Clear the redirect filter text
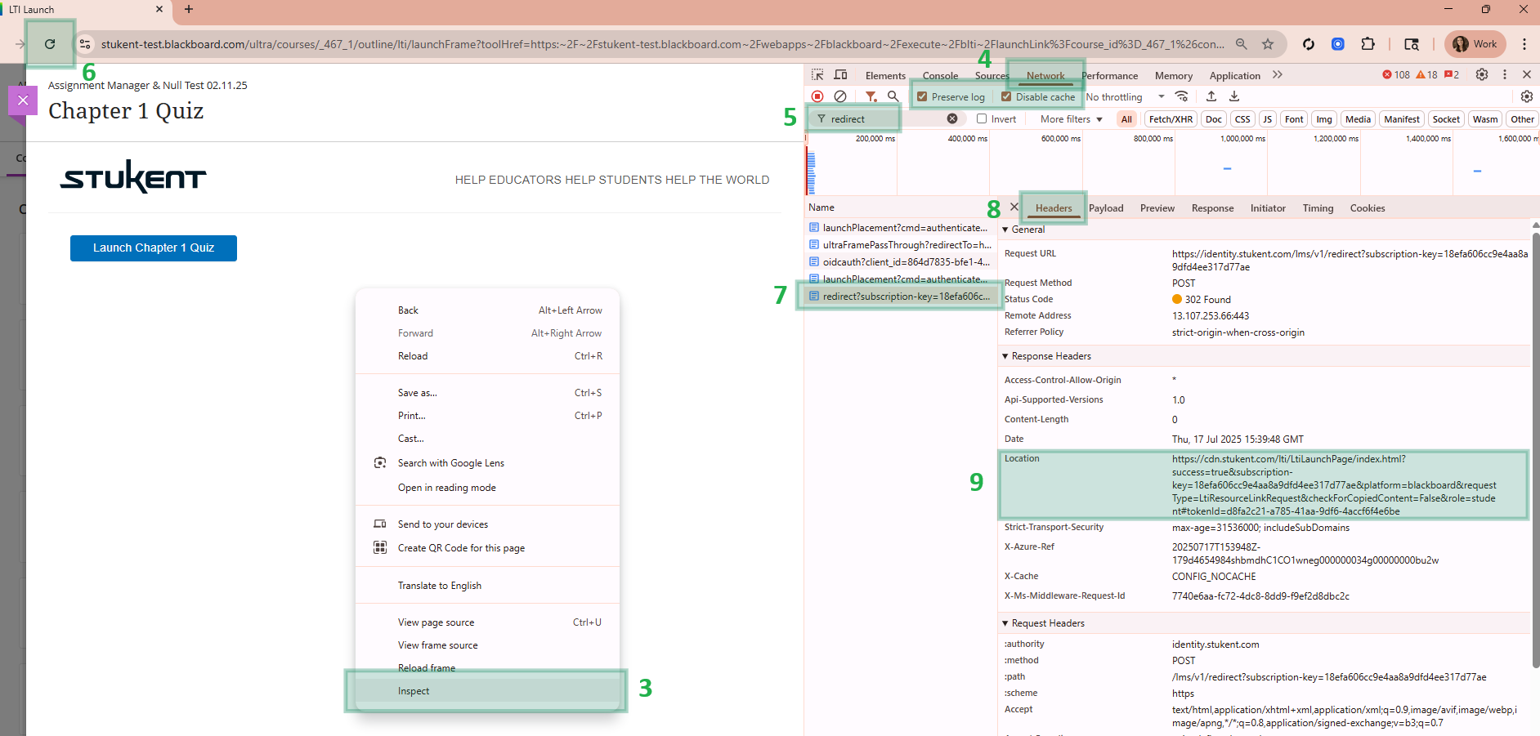The image size is (1540, 736). coord(952,118)
